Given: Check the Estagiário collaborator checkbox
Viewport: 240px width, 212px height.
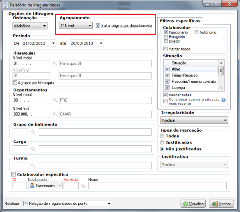Looking at the screenshot, I should point(166,36).
